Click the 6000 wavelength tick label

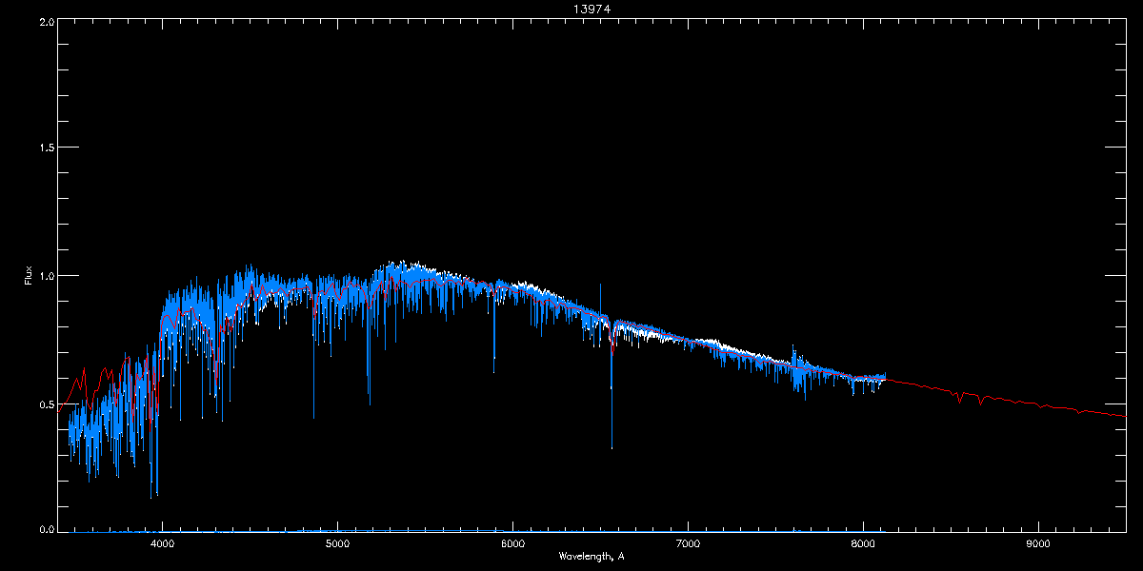(512, 544)
